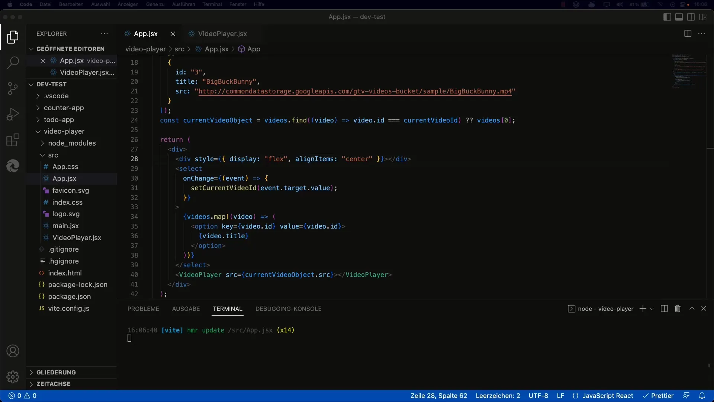The height and width of the screenshot is (402, 714).
Task: Change encoding via UTF-8 status item
Action: coord(538,396)
